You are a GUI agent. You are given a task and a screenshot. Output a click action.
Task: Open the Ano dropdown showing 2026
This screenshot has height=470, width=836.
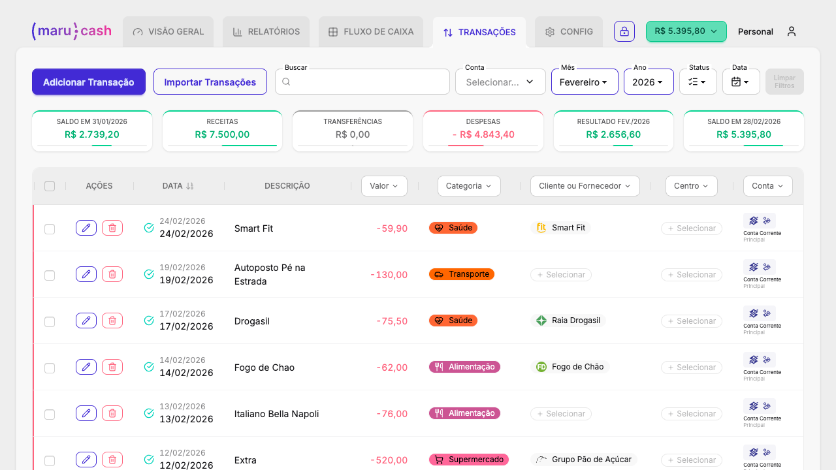coord(648,82)
